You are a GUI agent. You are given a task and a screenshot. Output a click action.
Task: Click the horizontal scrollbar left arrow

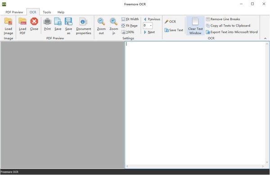(x=127, y=166)
